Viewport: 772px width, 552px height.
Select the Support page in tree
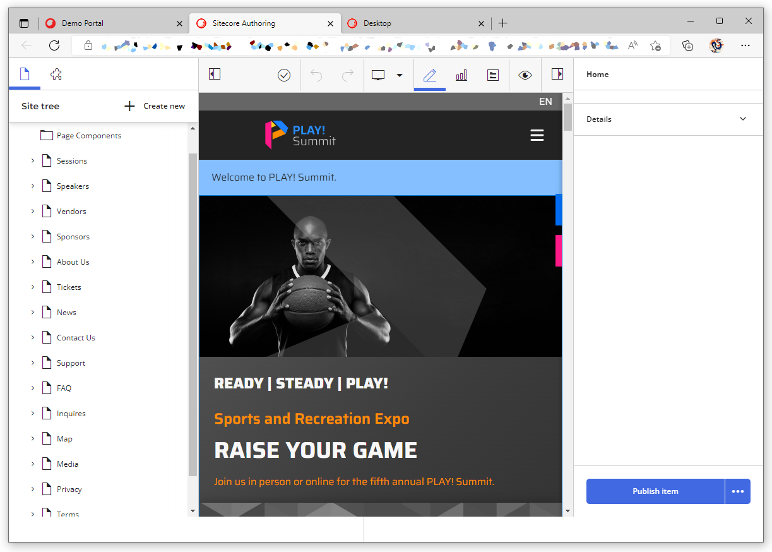(71, 363)
